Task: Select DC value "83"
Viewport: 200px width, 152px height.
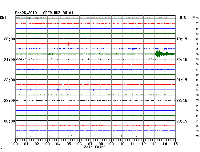Action: click(x=197, y=95)
